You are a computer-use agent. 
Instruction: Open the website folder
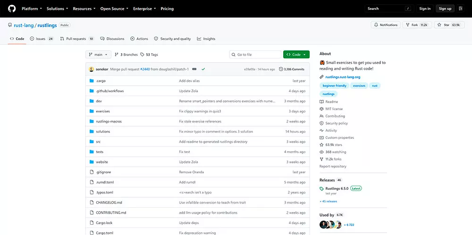[102, 162]
